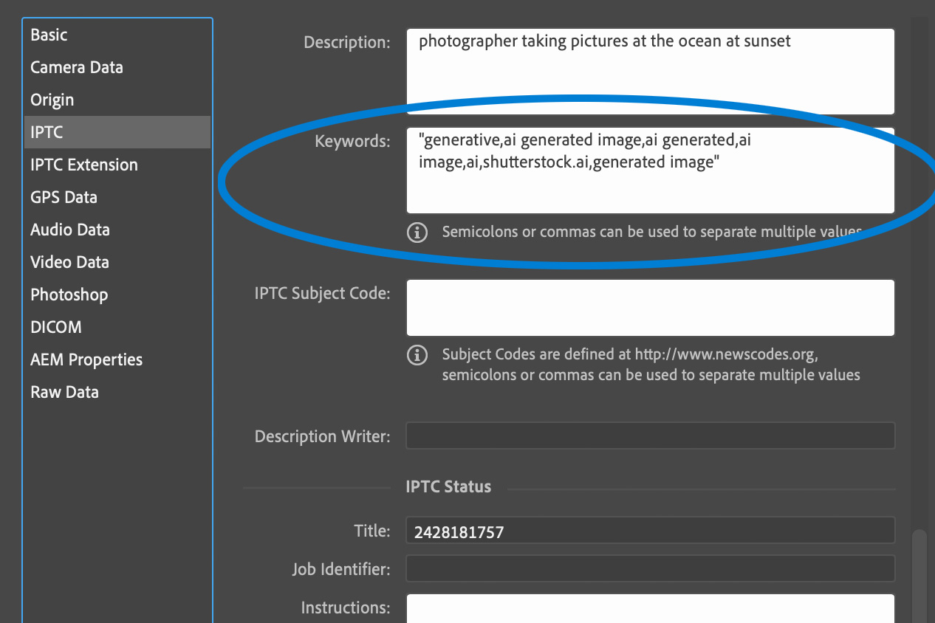This screenshot has width=935, height=623.
Task: Open the IPTC Extension section
Action: point(83,165)
